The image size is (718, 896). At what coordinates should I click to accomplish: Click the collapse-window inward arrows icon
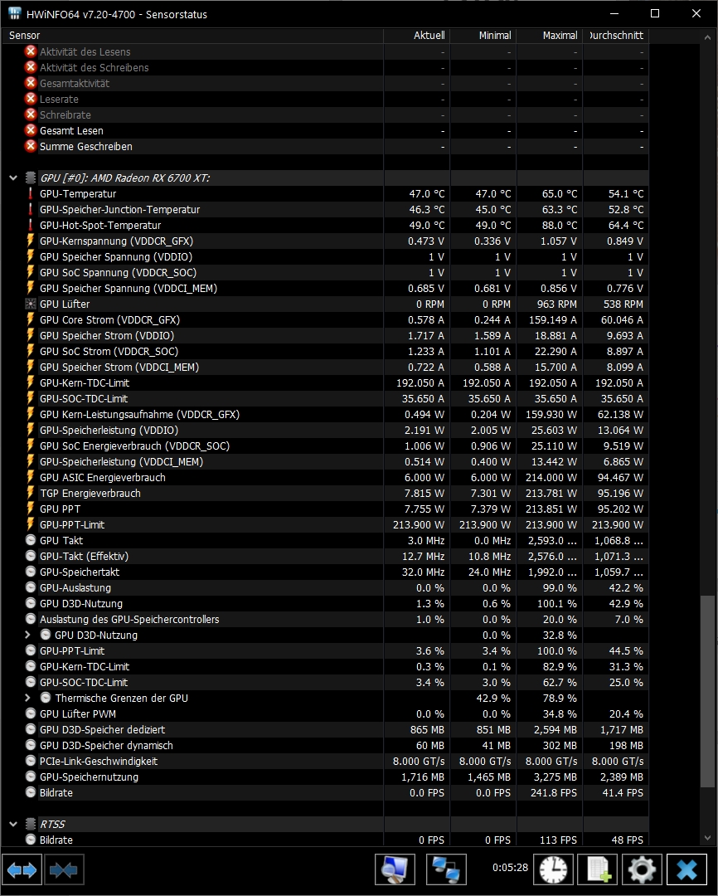point(64,869)
